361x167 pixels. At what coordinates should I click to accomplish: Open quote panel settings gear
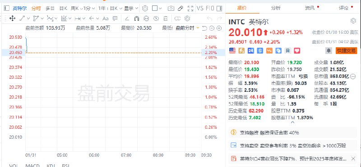(353, 21)
